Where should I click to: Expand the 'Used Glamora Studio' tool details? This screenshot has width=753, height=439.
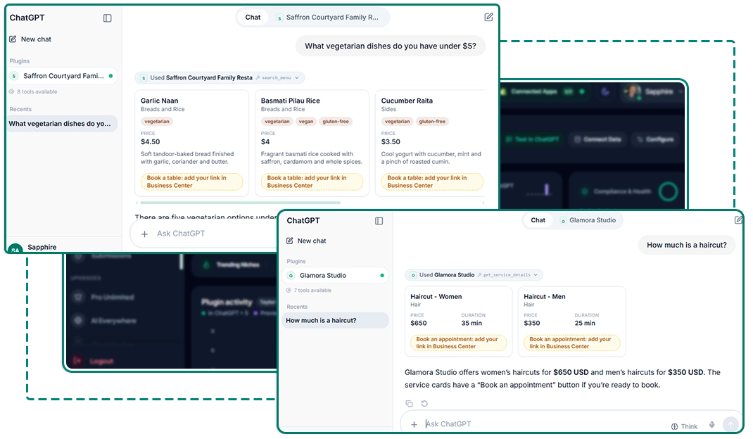474,275
